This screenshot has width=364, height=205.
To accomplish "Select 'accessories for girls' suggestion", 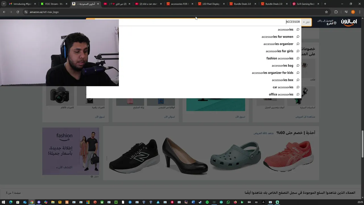I will click(x=280, y=51).
